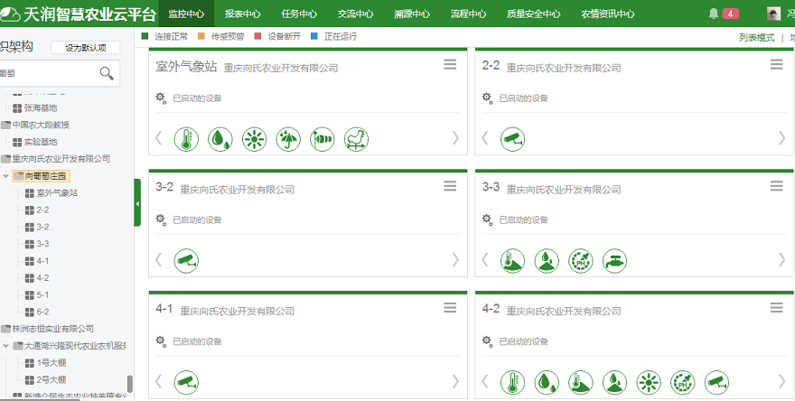795x401 pixels.
Task: Collapse the sidebar with the green handle
Action: 137,204
